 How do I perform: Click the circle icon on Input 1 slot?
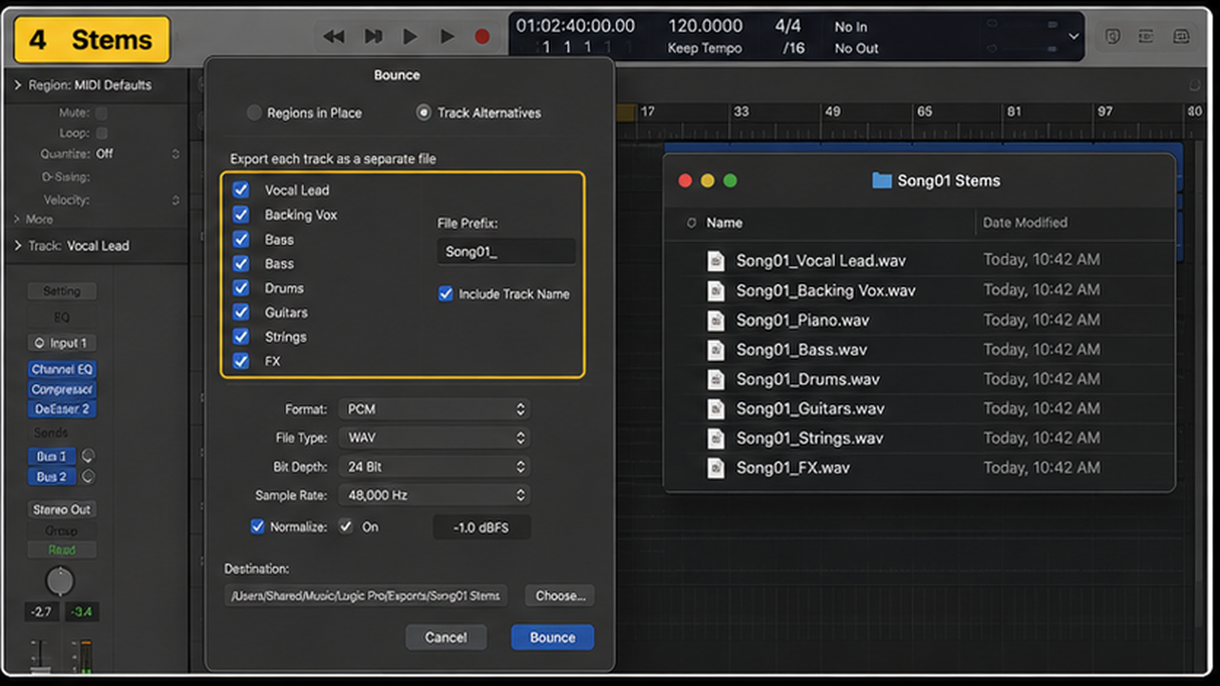tap(39, 343)
